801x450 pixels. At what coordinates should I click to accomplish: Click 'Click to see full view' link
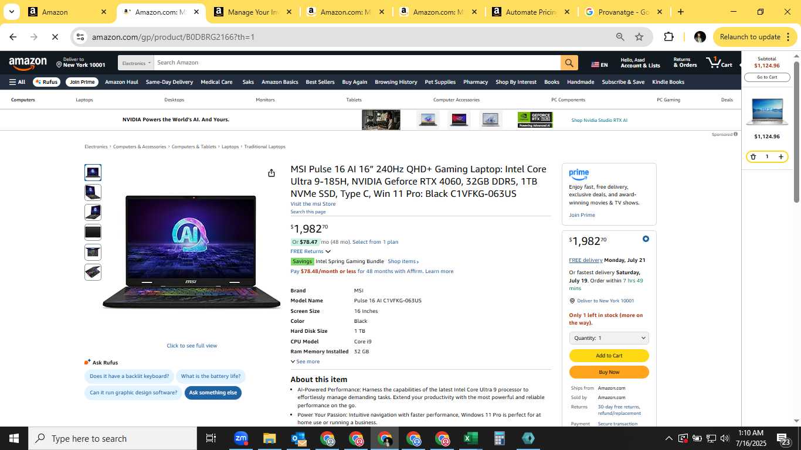click(x=192, y=346)
